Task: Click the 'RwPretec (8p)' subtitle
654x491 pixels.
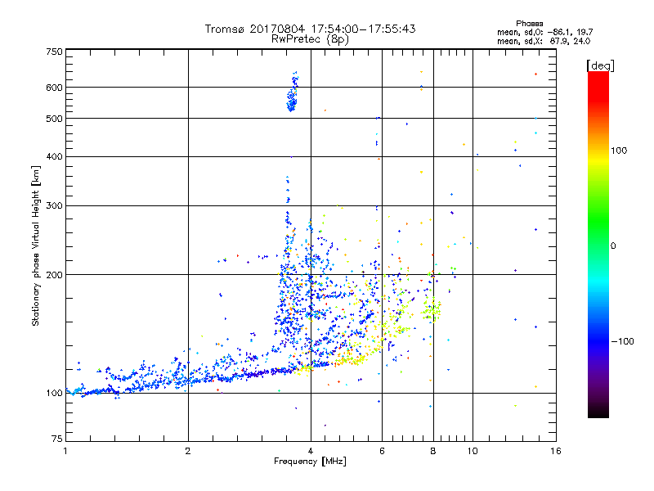Action: [310, 39]
